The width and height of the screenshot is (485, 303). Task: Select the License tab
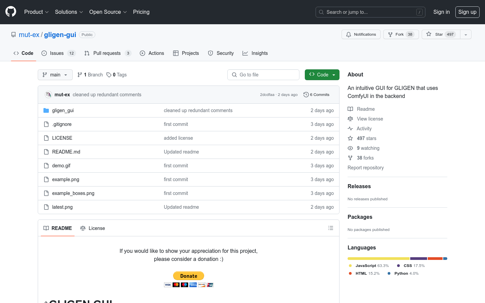coord(93,228)
